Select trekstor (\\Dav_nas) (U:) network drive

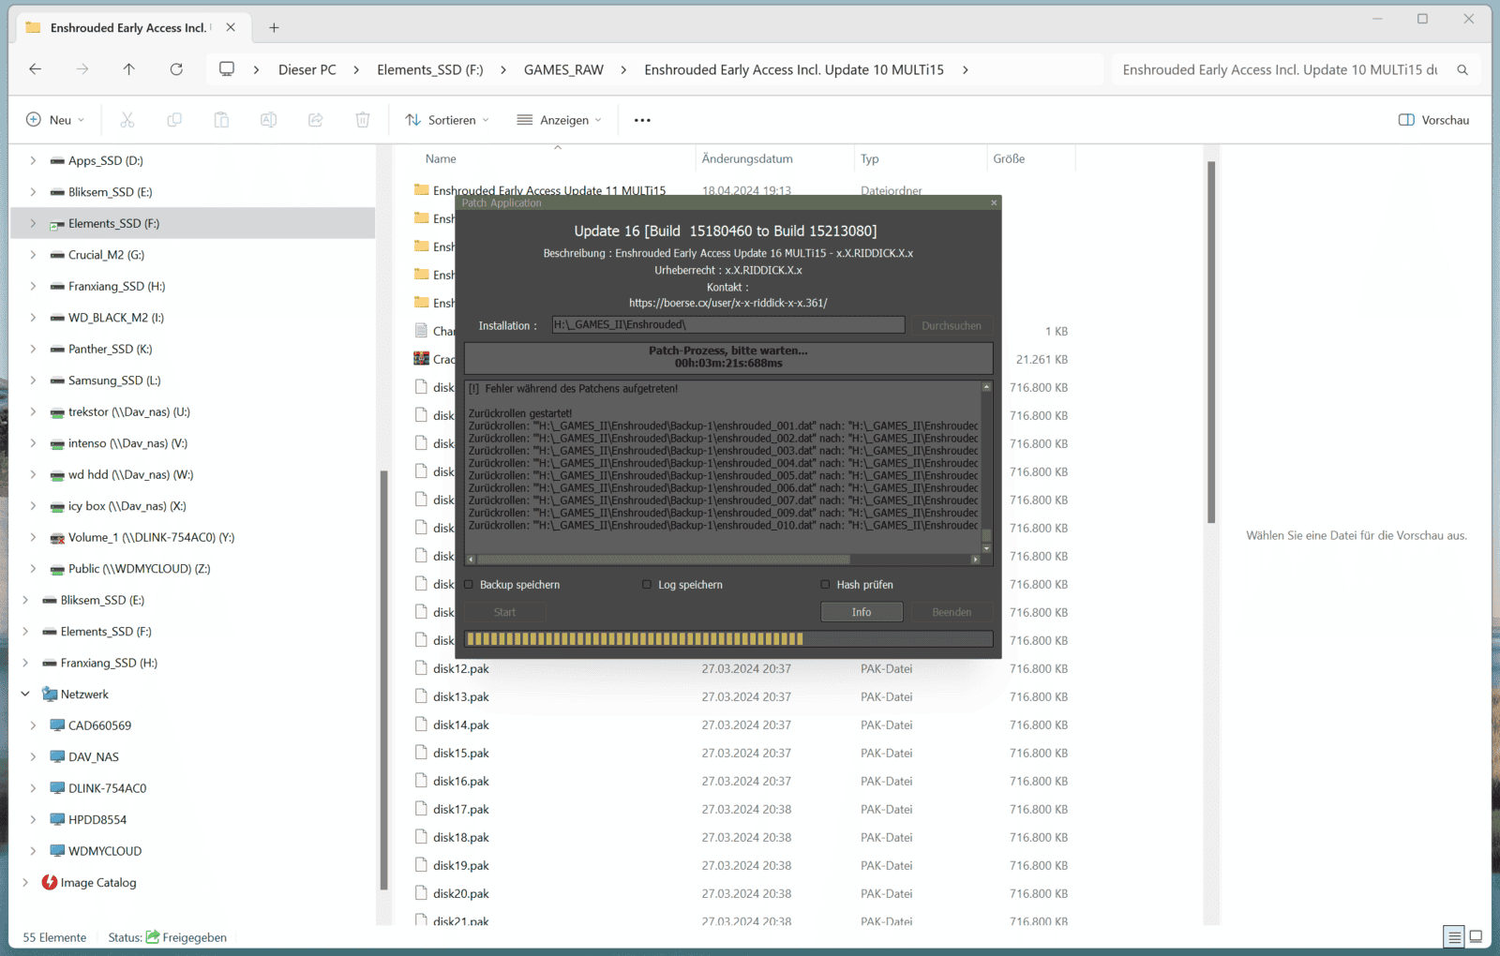(x=129, y=411)
